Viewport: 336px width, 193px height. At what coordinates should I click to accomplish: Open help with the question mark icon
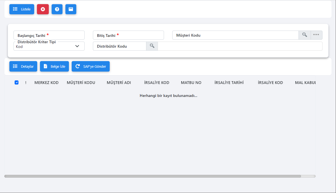(57, 9)
